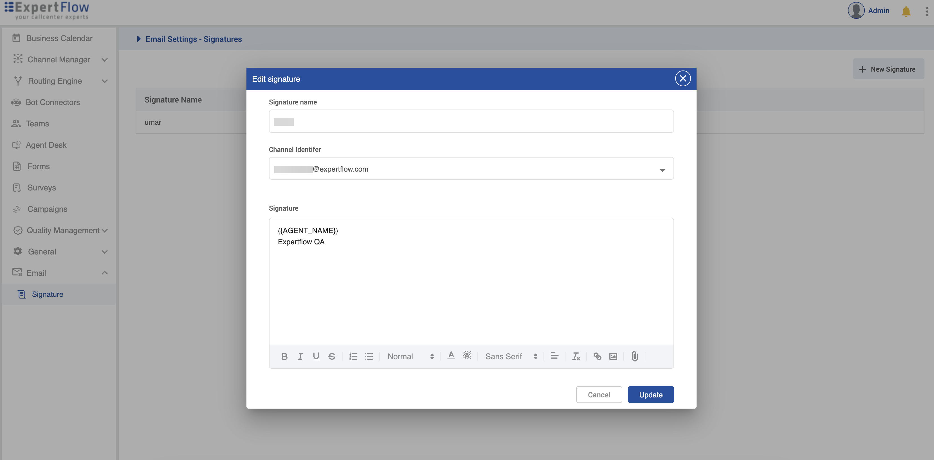
Task: Click the paperclip attachment icon
Action: 634,356
